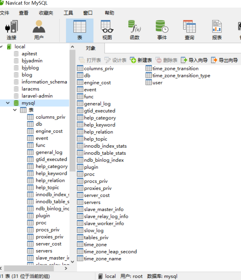Image resolution: width=241 pixels, height=280 pixels.
Task: Select the laracms database icon
Action: click(16, 89)
